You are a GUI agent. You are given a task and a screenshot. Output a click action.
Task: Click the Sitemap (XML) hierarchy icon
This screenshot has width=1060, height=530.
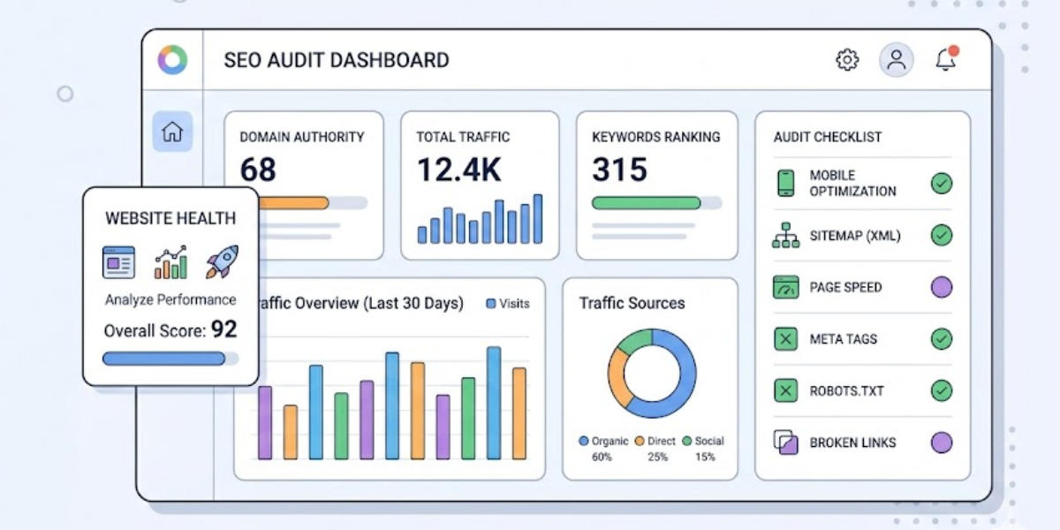point(785,236)
